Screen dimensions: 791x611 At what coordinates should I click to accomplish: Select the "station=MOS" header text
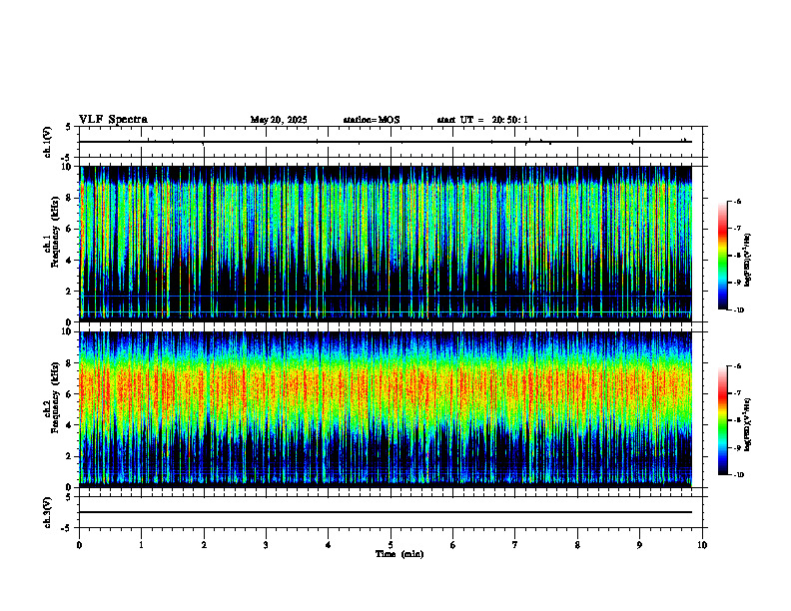tap(372, 120)
